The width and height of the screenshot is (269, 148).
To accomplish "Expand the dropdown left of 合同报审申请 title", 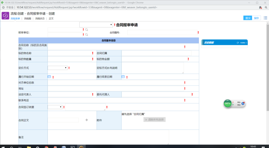I will [96, 25].
